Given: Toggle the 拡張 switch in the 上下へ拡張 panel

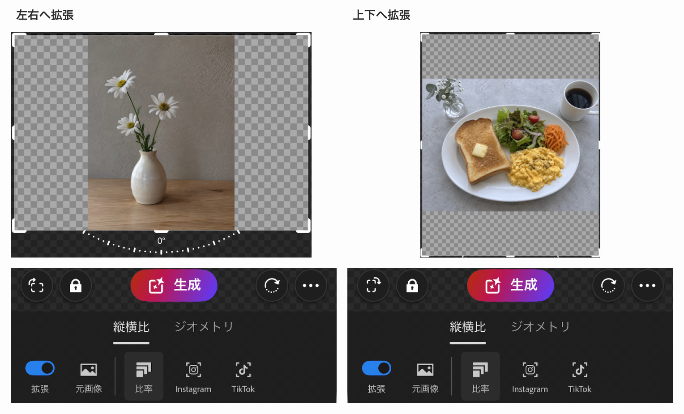Looking at the screenshot, I should (x=376, y=368).
